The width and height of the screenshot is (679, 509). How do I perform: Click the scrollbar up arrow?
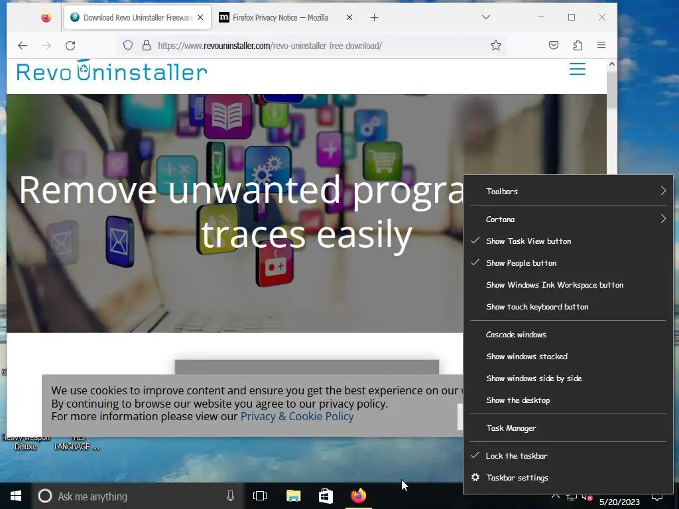(x=611, y=64)
